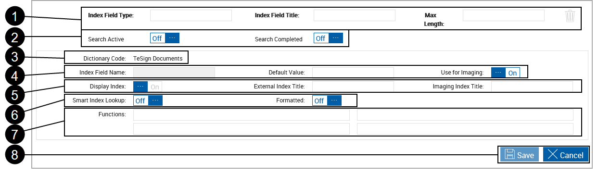The height and width of the screenshot is (174, 598).
Task: Cancel the index field changes
Action: (566, 154)
